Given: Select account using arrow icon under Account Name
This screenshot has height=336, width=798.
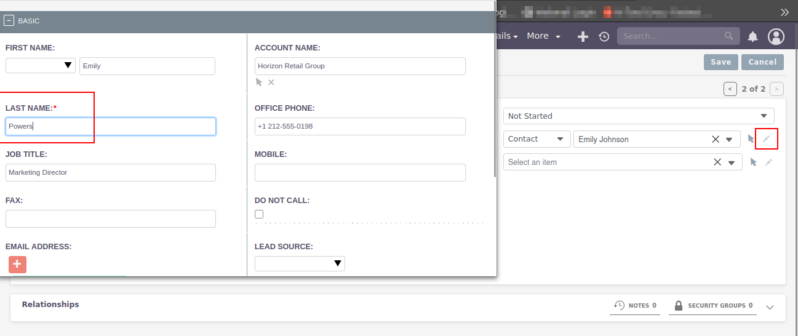Looking at the screenshot, I should [259, 82].
